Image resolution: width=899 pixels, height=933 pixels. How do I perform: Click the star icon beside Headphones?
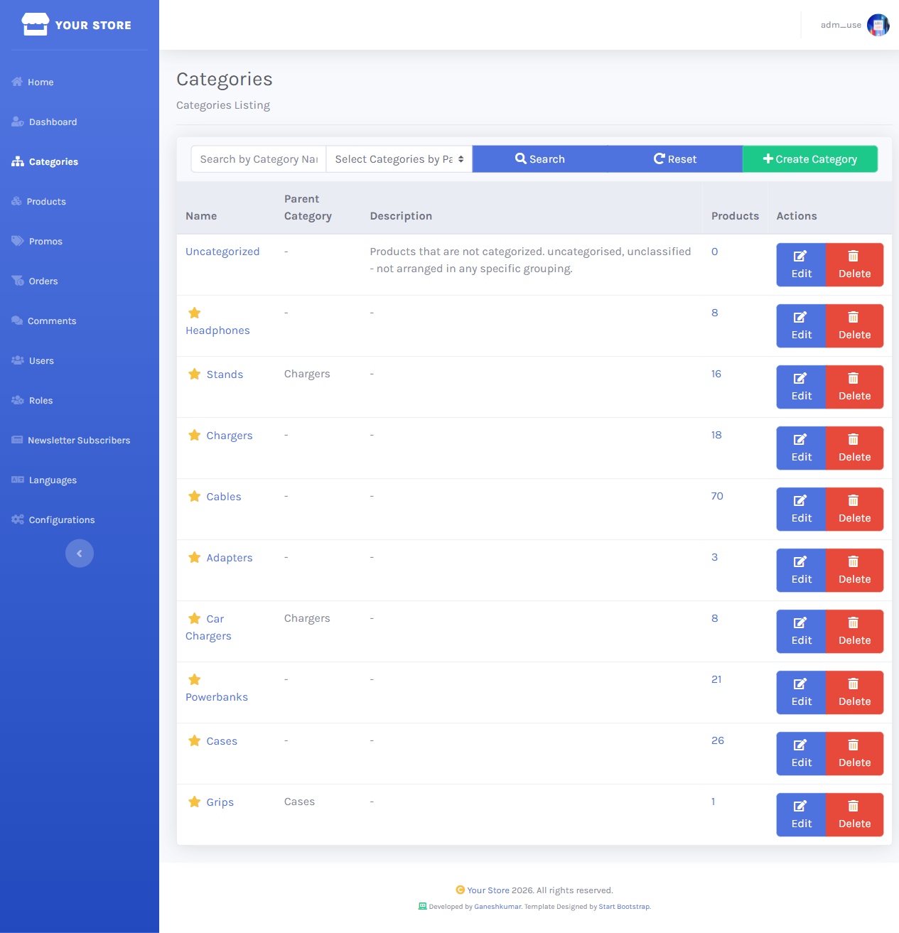[x=195, y=313]
